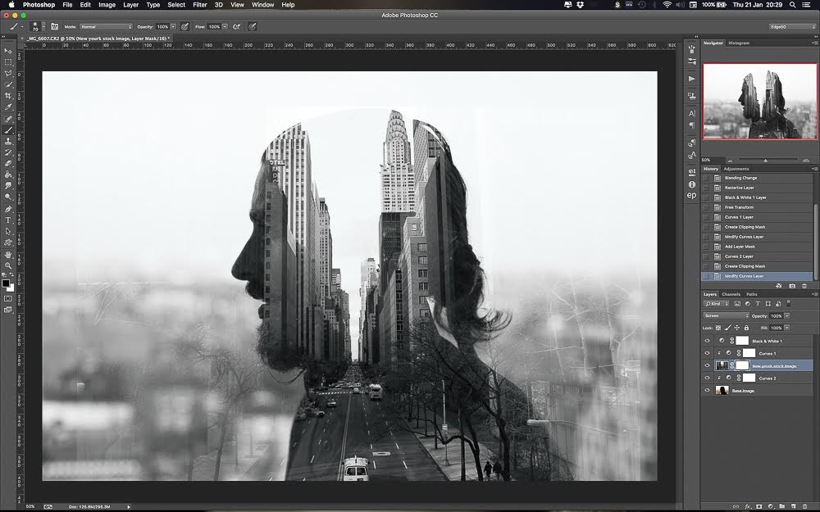Pick the Eyedropper tool
This screenshot has height=512, width=820.
click(x=10, y=107)
